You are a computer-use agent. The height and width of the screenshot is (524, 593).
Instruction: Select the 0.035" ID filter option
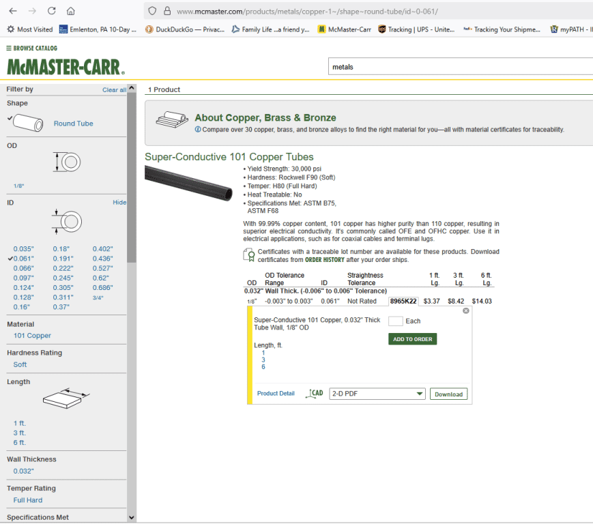(x=23, y=249)
